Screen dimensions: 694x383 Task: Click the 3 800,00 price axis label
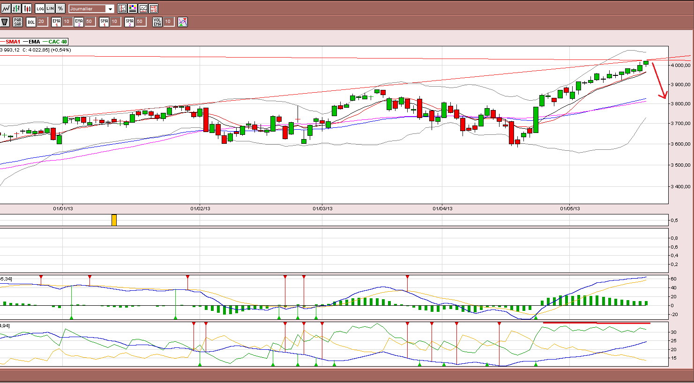click(x=681, y=104)
